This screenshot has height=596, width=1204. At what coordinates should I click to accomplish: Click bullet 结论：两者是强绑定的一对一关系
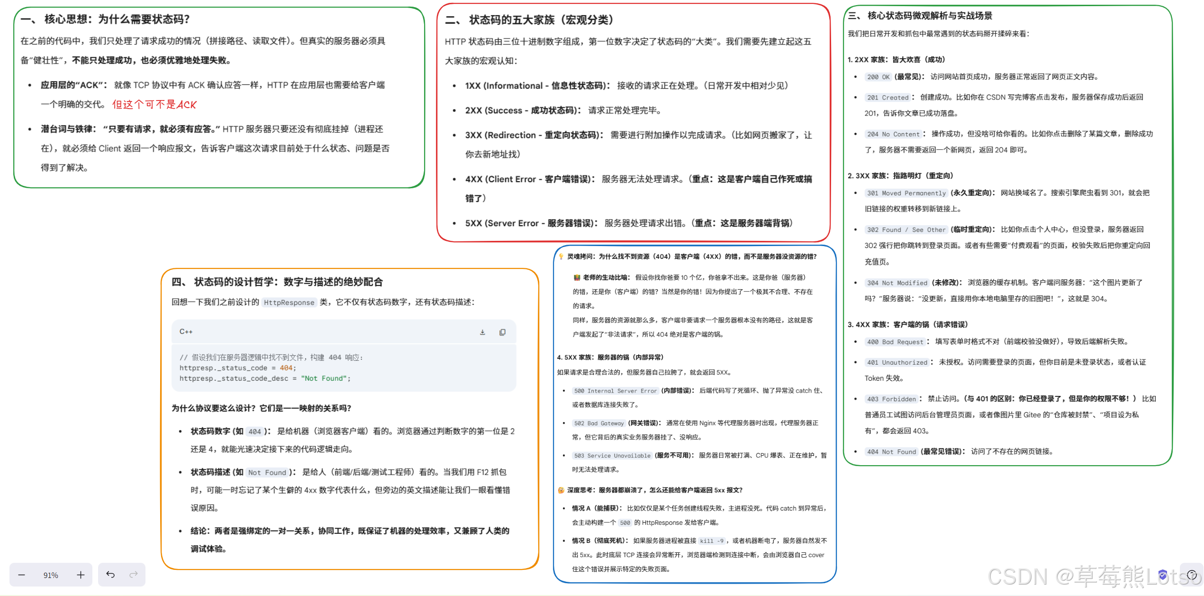pos(350,540)
